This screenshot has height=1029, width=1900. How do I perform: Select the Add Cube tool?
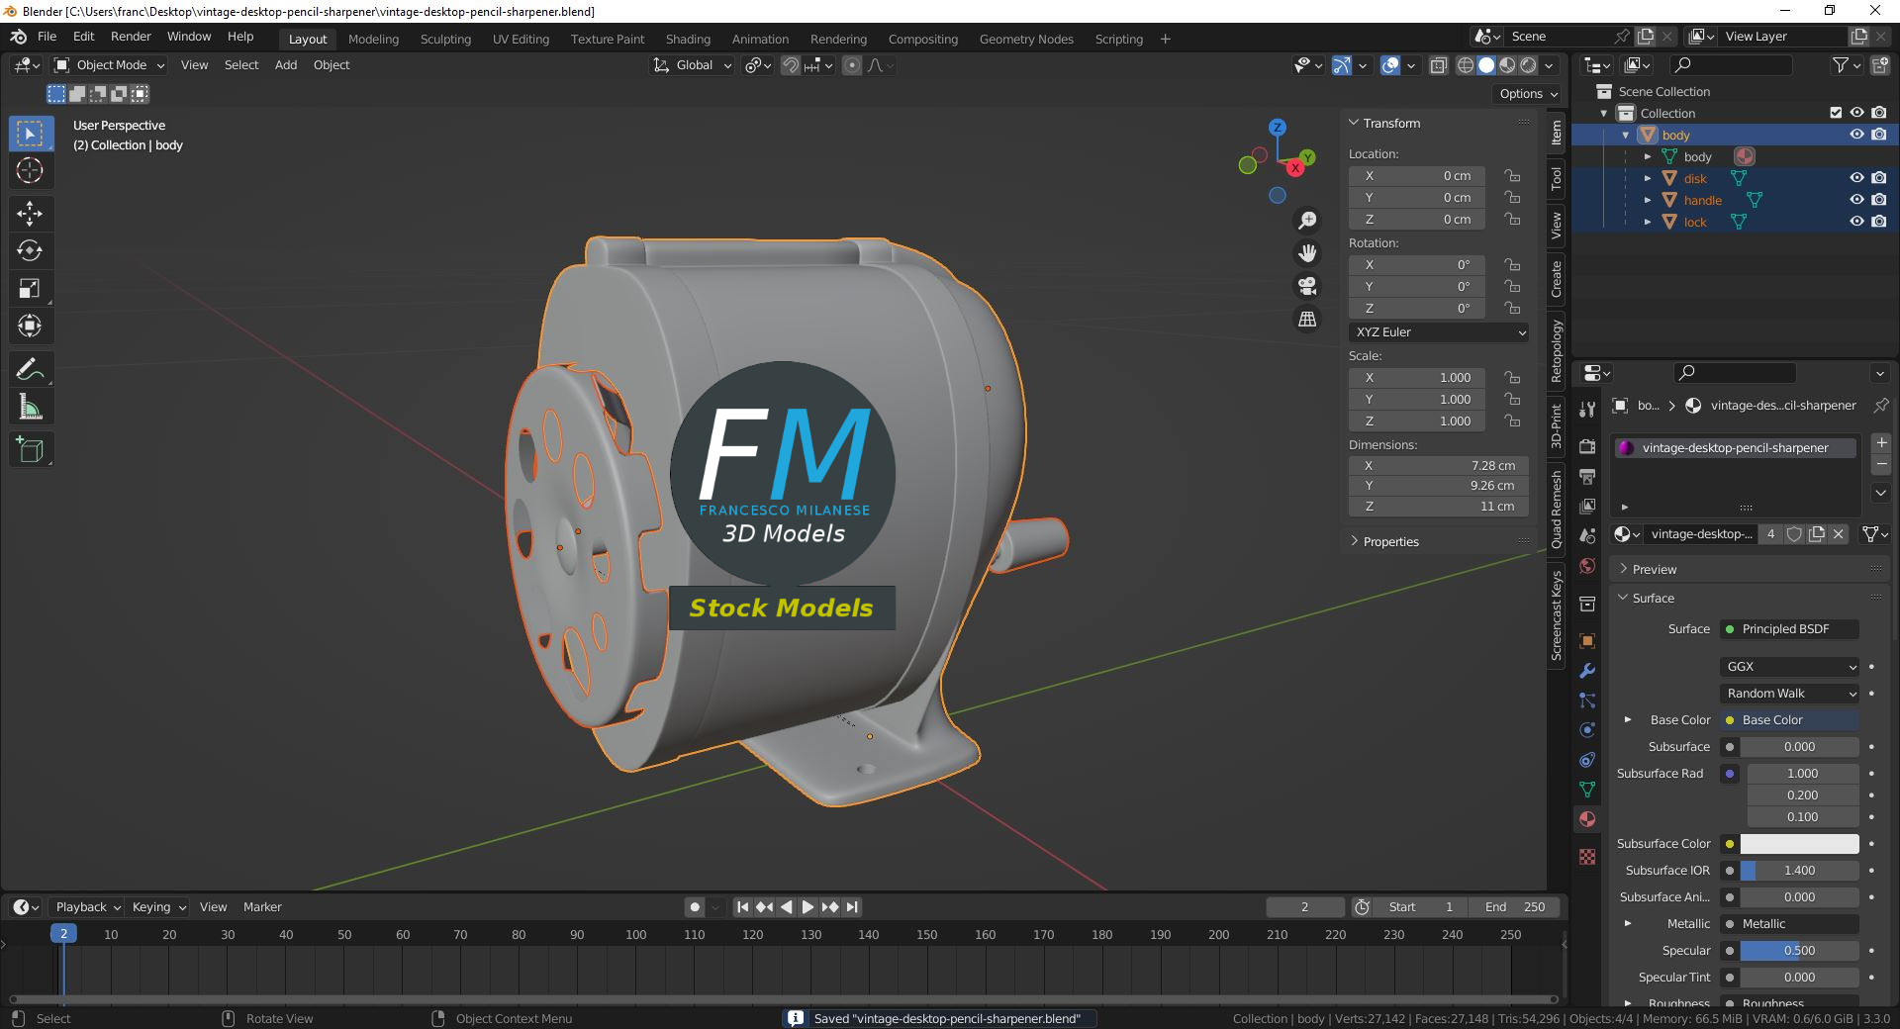pos(30,450)
